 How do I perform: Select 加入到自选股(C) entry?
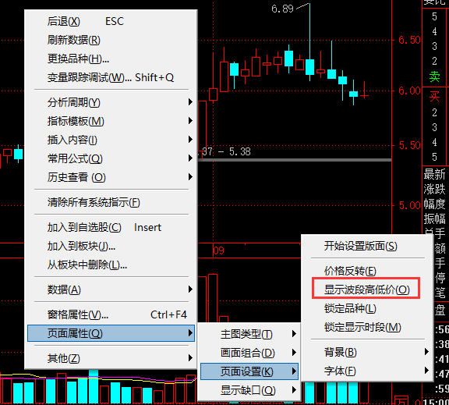111,227
